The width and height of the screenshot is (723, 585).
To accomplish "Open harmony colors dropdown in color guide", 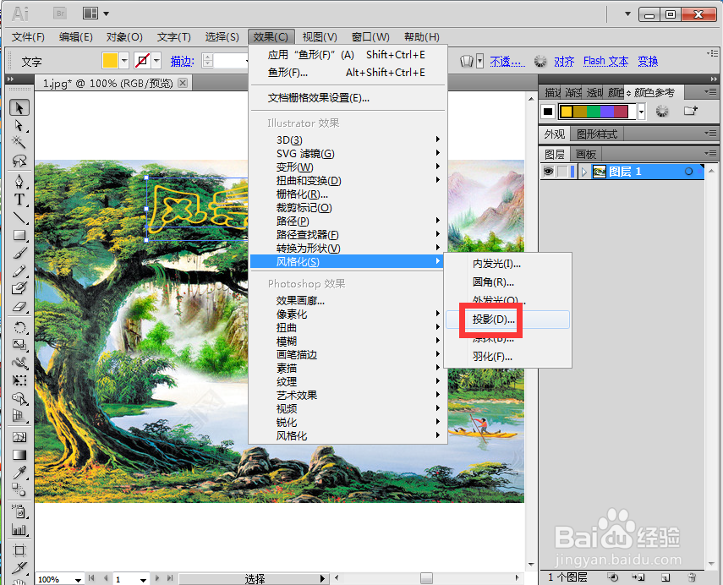I will (x=641, y=111).
